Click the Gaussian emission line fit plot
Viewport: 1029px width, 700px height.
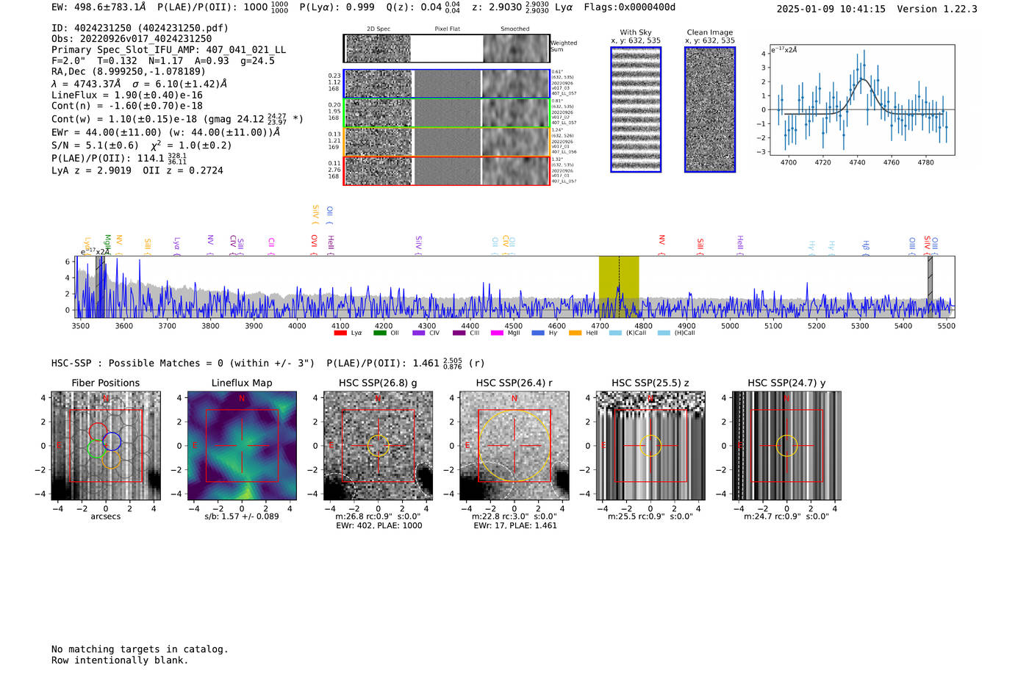coord(862,100)
